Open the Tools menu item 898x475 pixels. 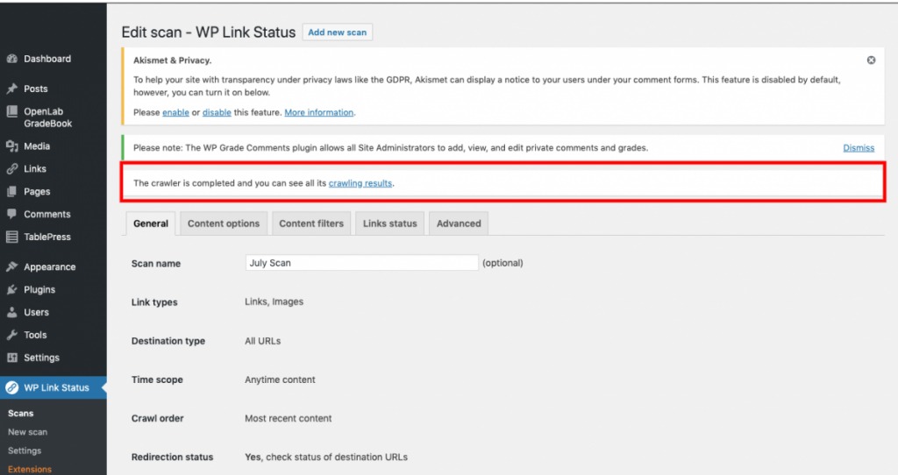click(x=35, y=335)
